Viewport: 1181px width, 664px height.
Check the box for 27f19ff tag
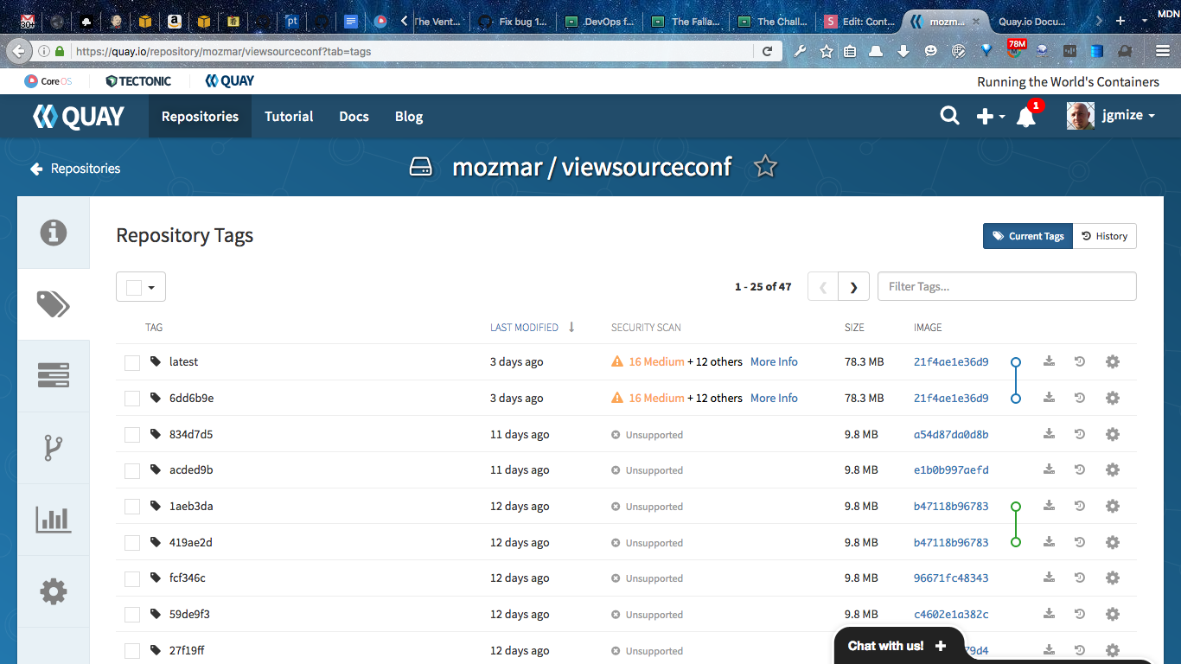[132, 651]
